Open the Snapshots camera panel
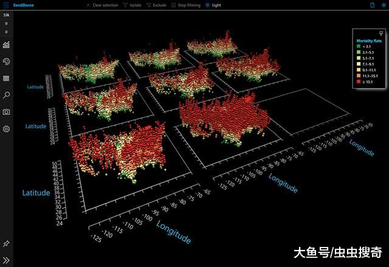 tap(7, 112)
